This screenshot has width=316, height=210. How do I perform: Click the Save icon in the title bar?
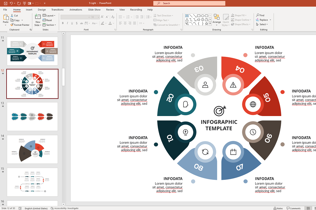6,3
